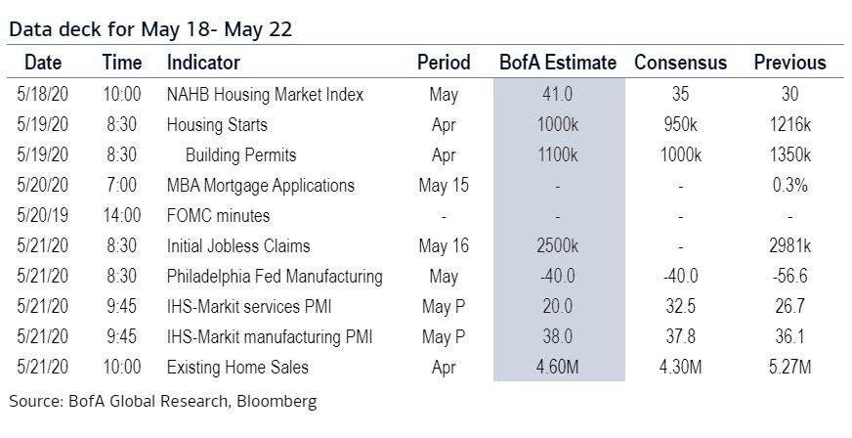Select the 2981k previous value cell

(789, 246)
